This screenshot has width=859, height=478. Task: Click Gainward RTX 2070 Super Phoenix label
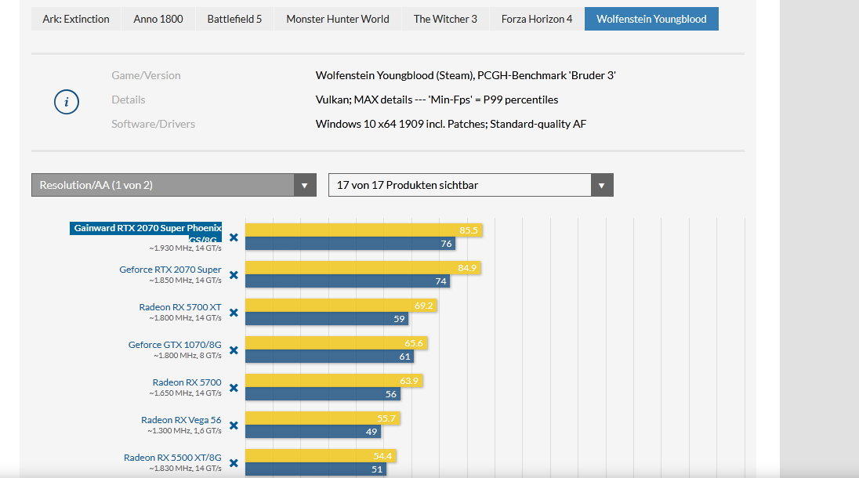click(146, 232)
